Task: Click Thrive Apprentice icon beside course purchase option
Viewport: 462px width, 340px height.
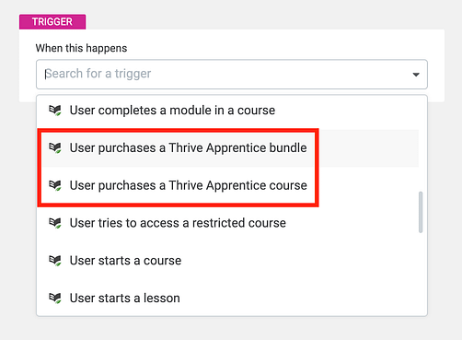Action: tap(55, 185)
